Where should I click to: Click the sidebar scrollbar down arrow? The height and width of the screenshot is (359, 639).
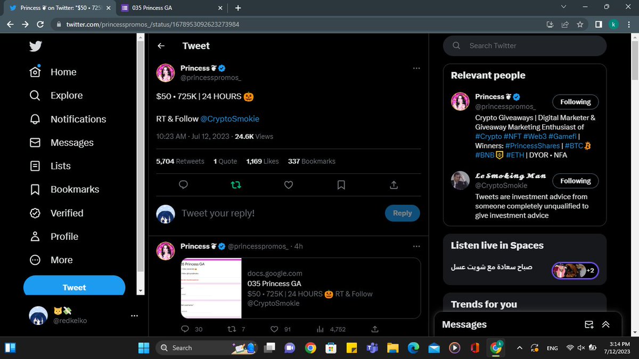click(x=141, y=291)
